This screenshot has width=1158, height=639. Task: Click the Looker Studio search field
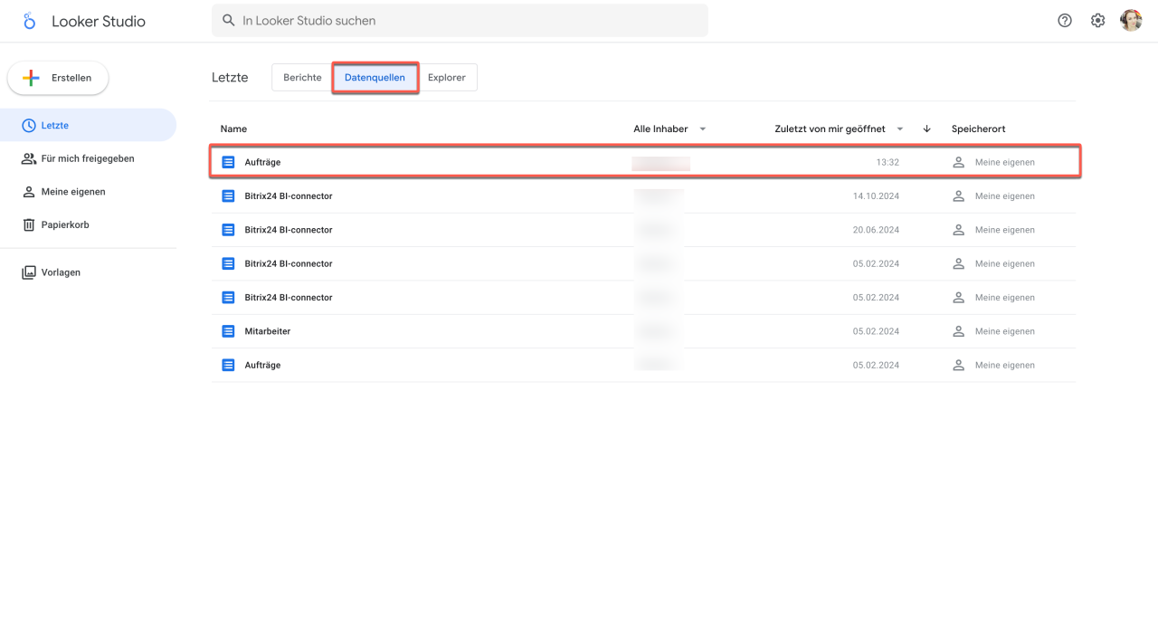(x=460, y=21)
